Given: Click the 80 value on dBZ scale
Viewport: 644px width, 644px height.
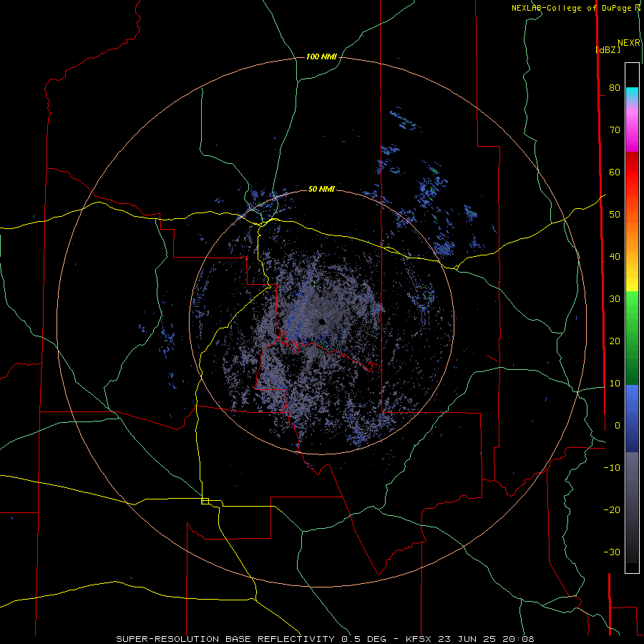Looking at the screenshot, I should tap(615, 88).
